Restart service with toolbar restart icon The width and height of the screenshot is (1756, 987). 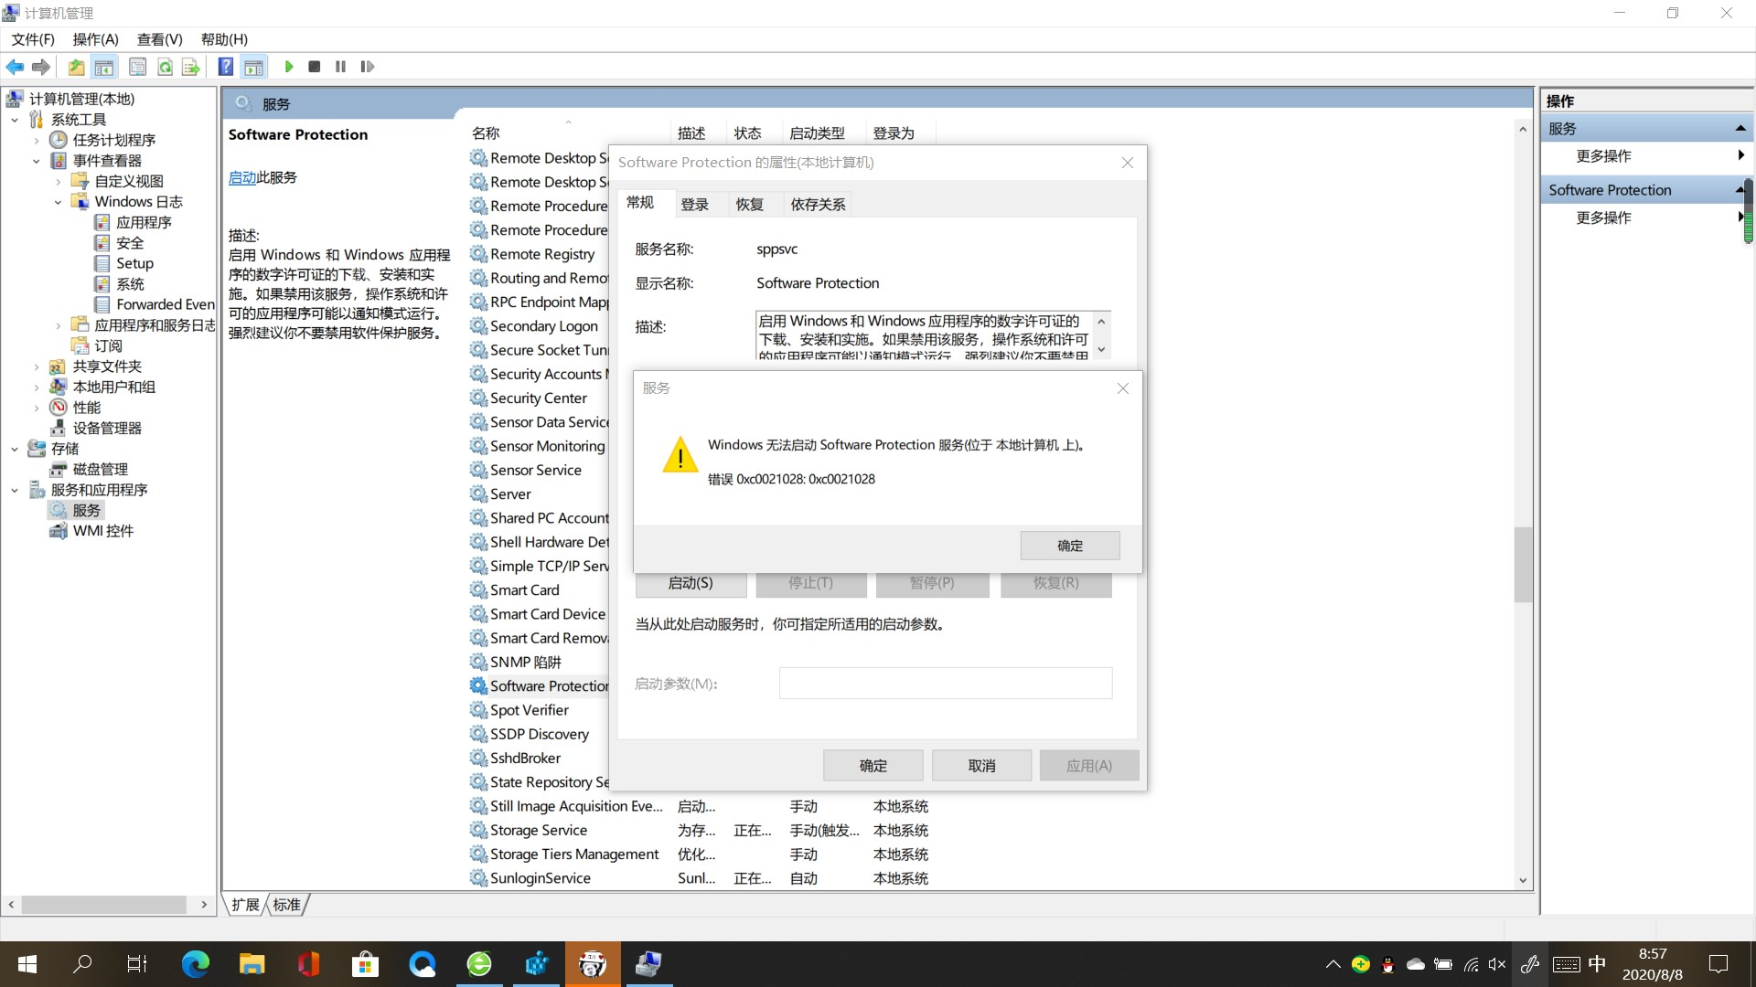tap(367, 67)
